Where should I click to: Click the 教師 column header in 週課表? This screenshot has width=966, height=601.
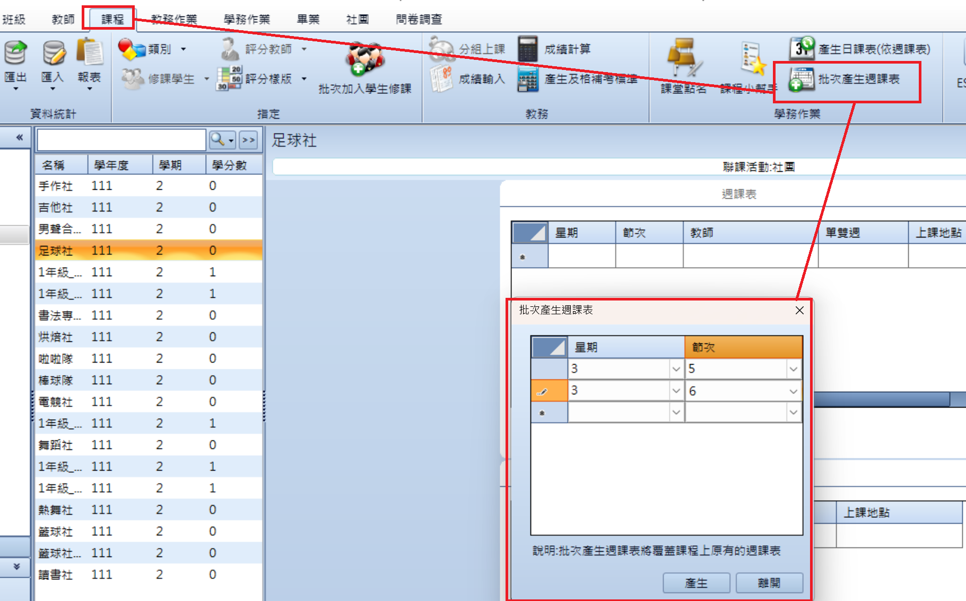point(750,233)
